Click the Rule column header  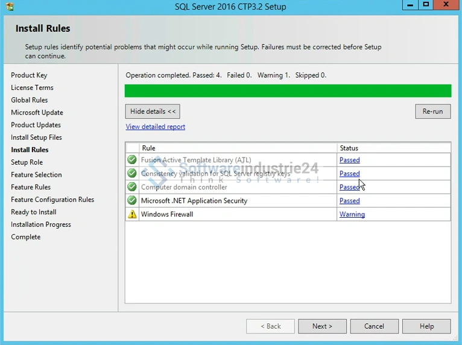[148, 148]
